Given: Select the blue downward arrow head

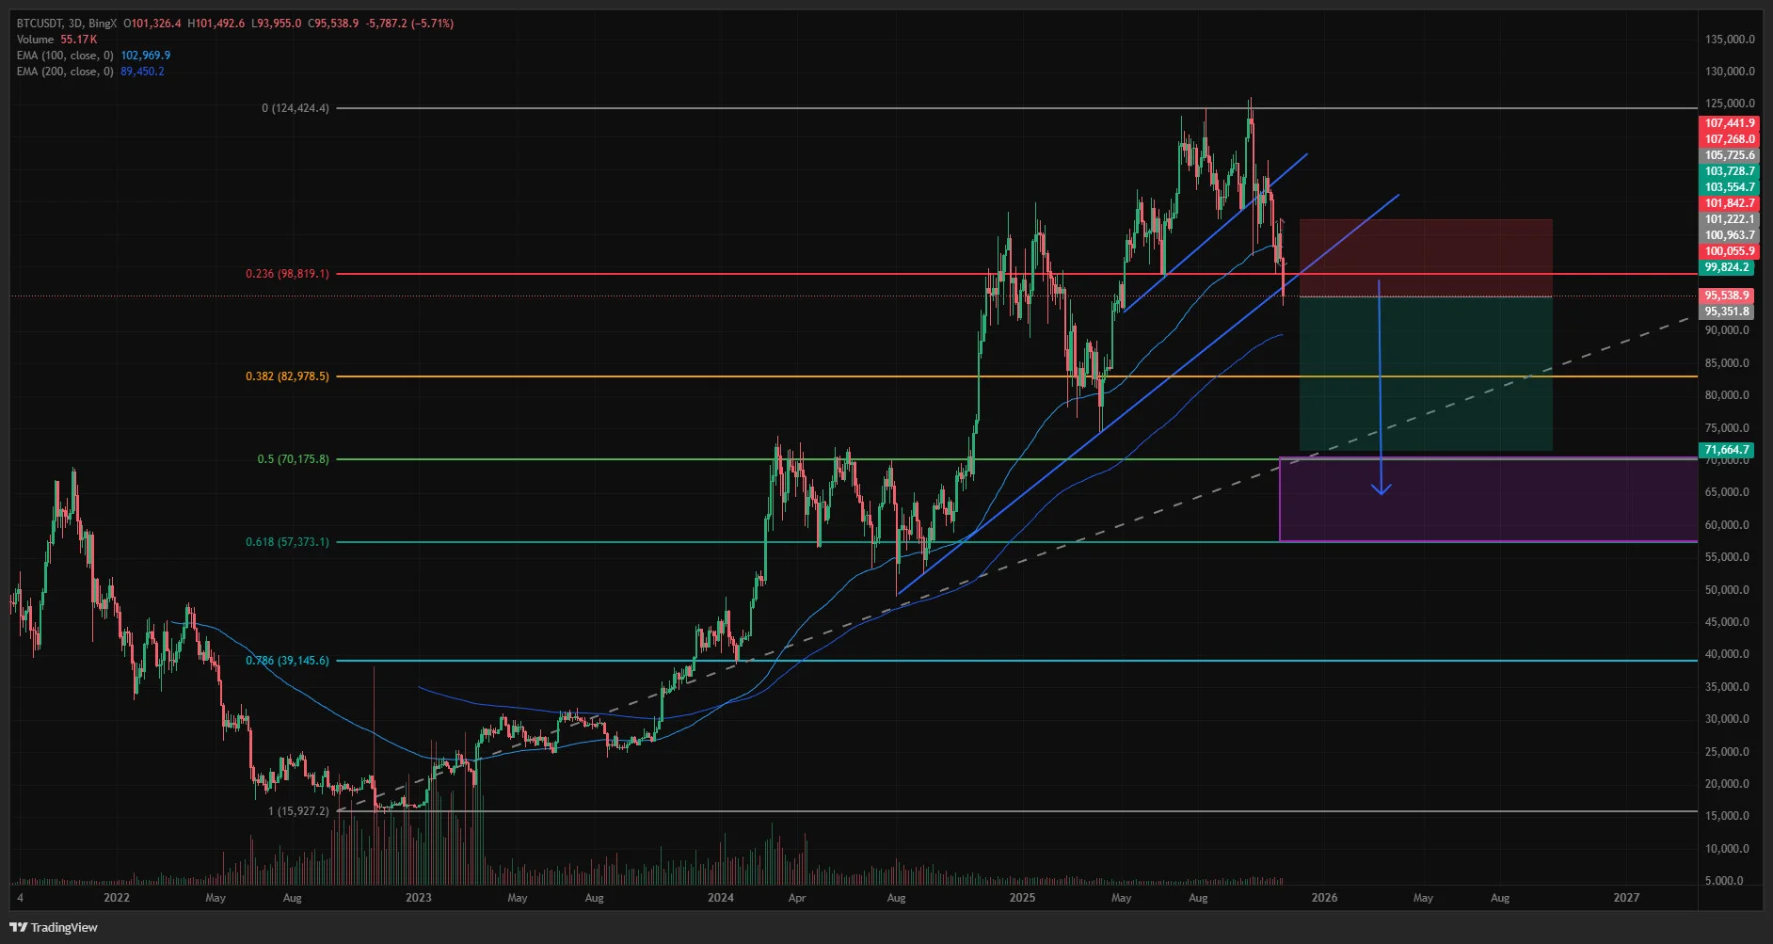Looking at the screenshot, I should pyautogui.click(x=1381, y=488).
